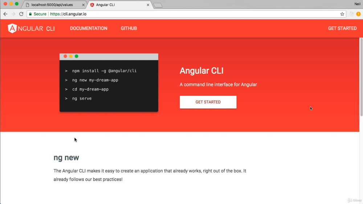Viewport: 363px width, 204px height.
Task: Bookmark the page with the star icon
Action: click(342, 14)
